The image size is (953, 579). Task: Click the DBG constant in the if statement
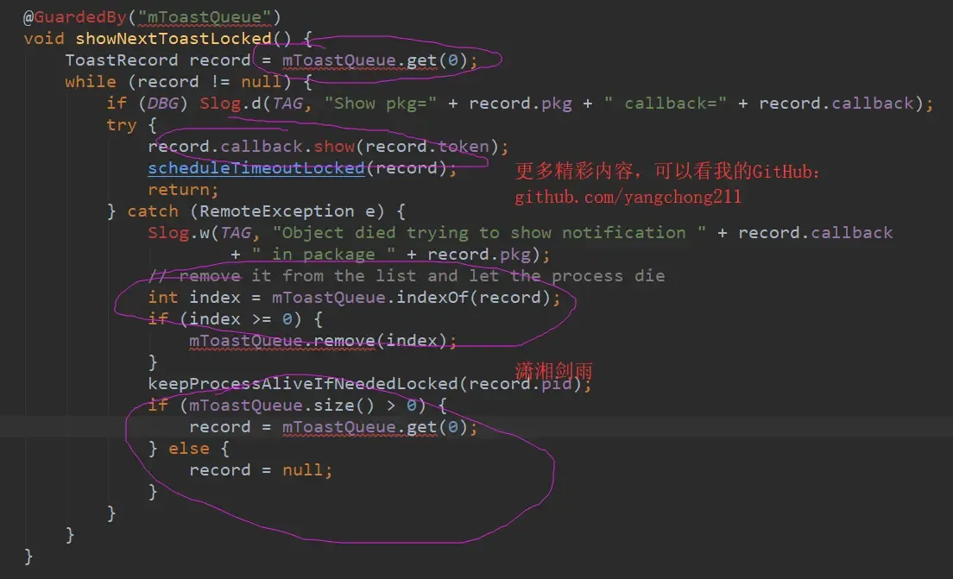click(163, 104)
